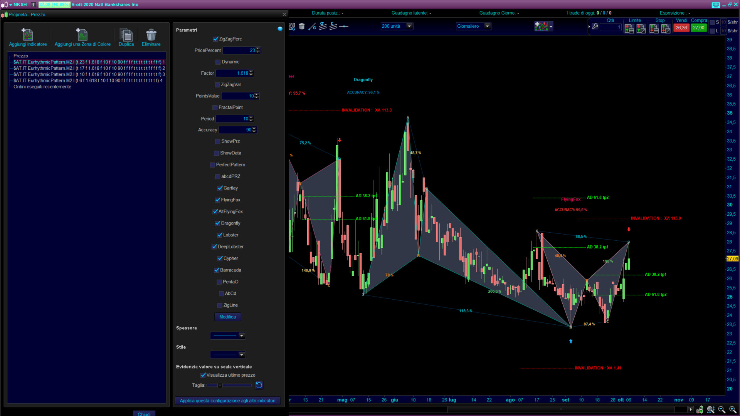Expand the Spessore line thickness dropdown
Screen dimensions: 740x416
pos(242,335)
